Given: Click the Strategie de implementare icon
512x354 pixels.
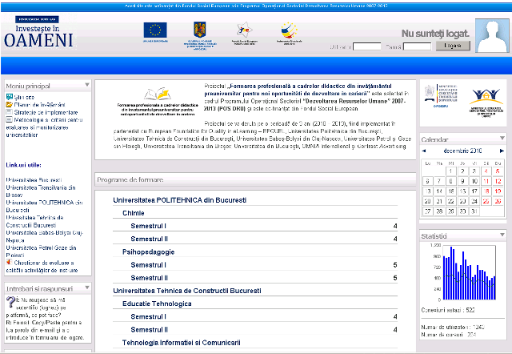Looking at the screenshot, I should coord(8,113).
